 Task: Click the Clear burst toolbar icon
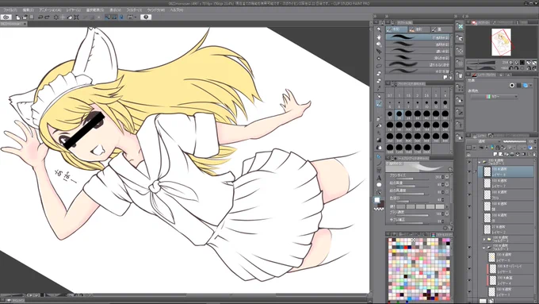[x=56, y=17]
